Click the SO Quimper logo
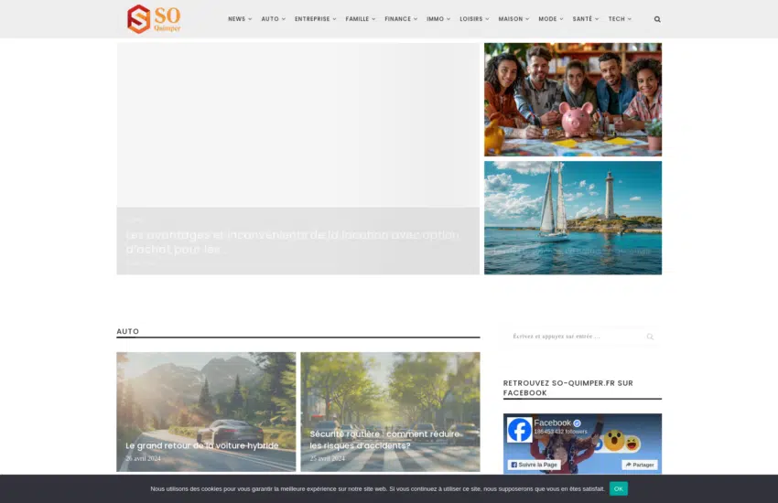778x503 pixels. click(154, 19)
